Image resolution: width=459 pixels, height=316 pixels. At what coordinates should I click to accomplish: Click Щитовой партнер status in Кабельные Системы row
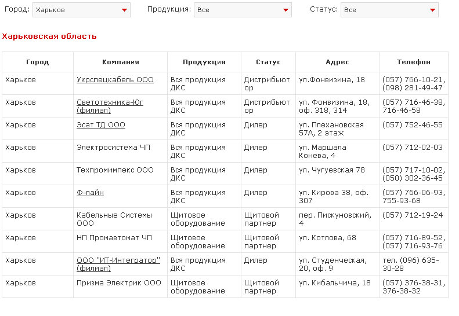(x=261, y=219)
